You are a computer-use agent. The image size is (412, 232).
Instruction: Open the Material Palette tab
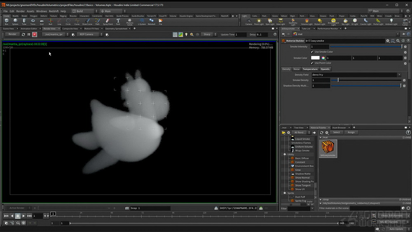point(318,128)
